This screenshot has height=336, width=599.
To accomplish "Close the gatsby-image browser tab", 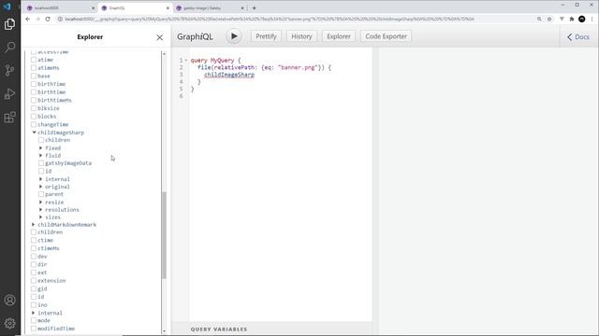I will pos(242,8).
